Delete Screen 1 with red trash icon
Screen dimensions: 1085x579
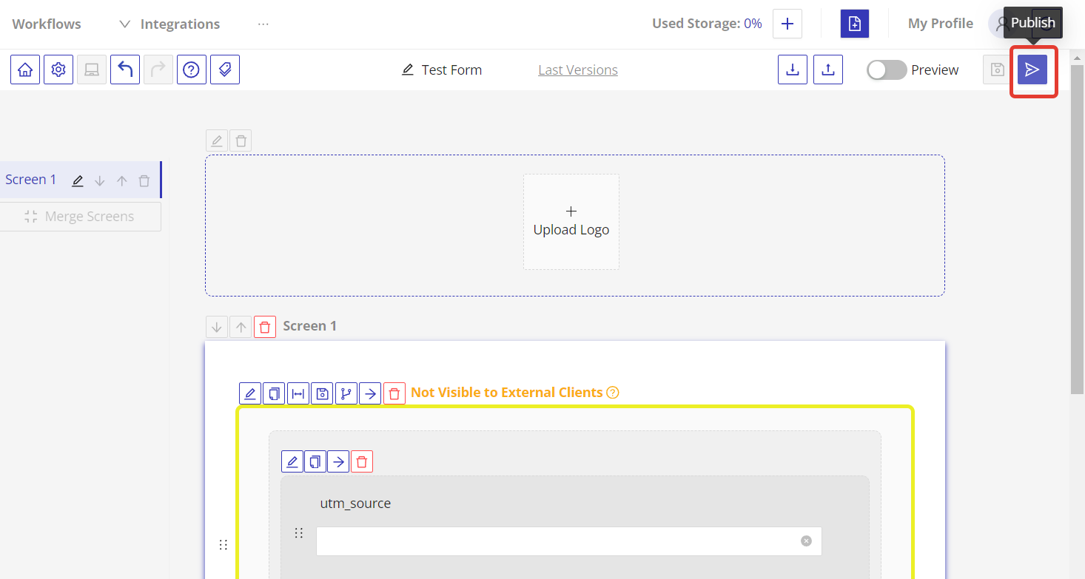[265, 327]
